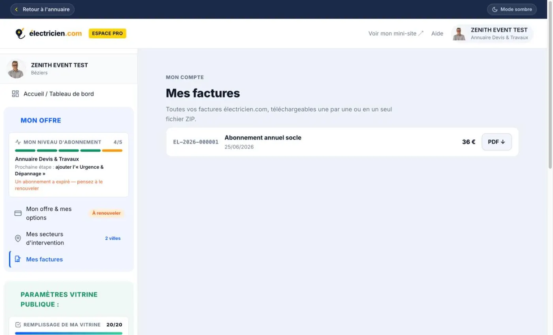The image size is (553, 335).
Task: Click the external arrow icon beside mini-site
Action: pos(421,34)
